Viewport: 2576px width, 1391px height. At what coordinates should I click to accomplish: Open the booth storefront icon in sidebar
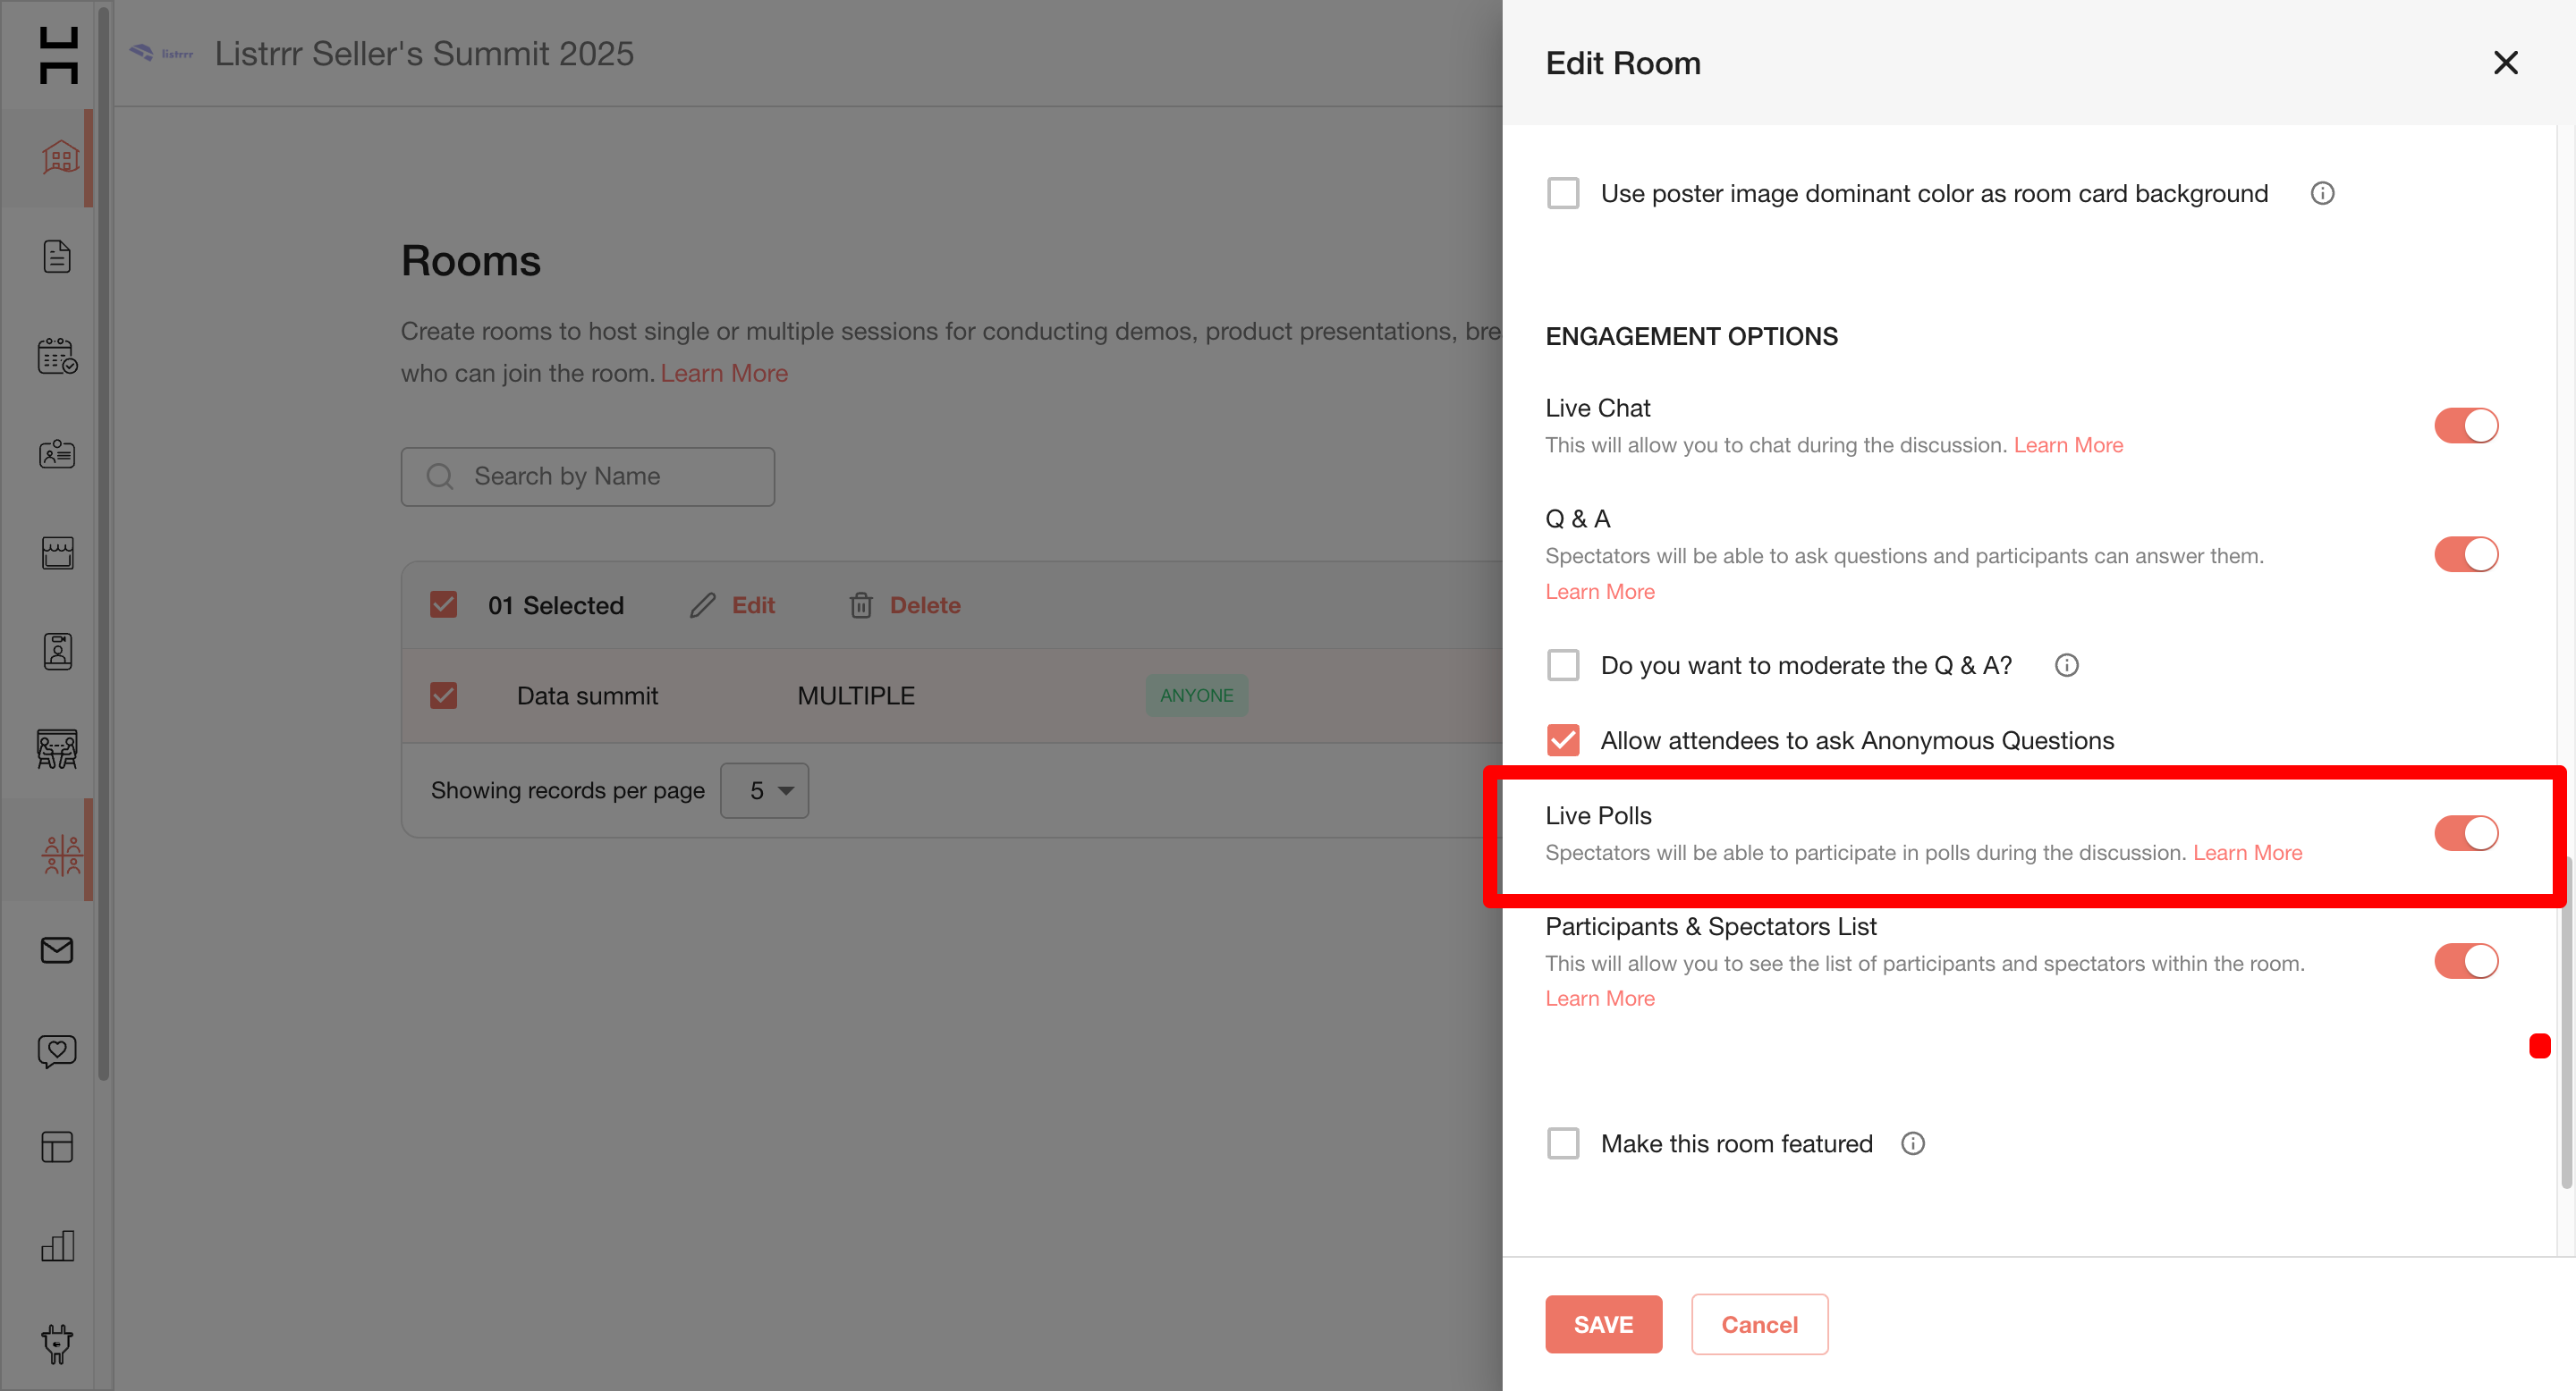57,552
